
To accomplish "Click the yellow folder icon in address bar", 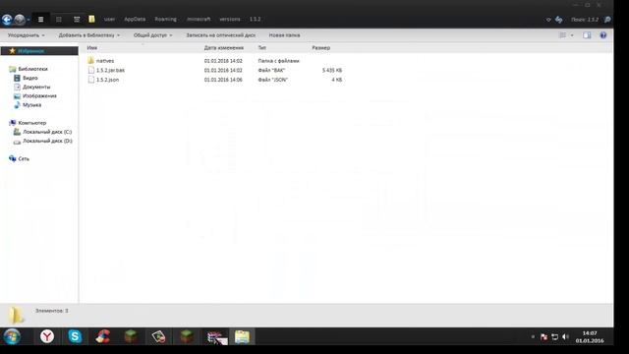I will coord(91,19).
